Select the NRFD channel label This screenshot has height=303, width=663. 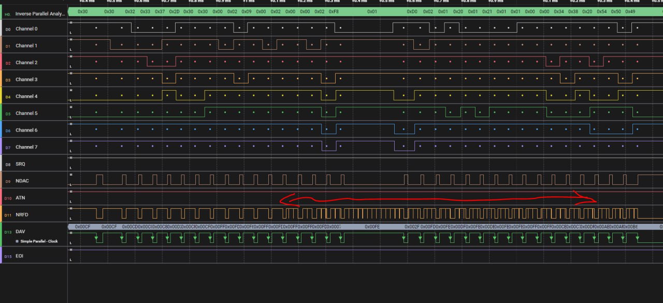22,215
